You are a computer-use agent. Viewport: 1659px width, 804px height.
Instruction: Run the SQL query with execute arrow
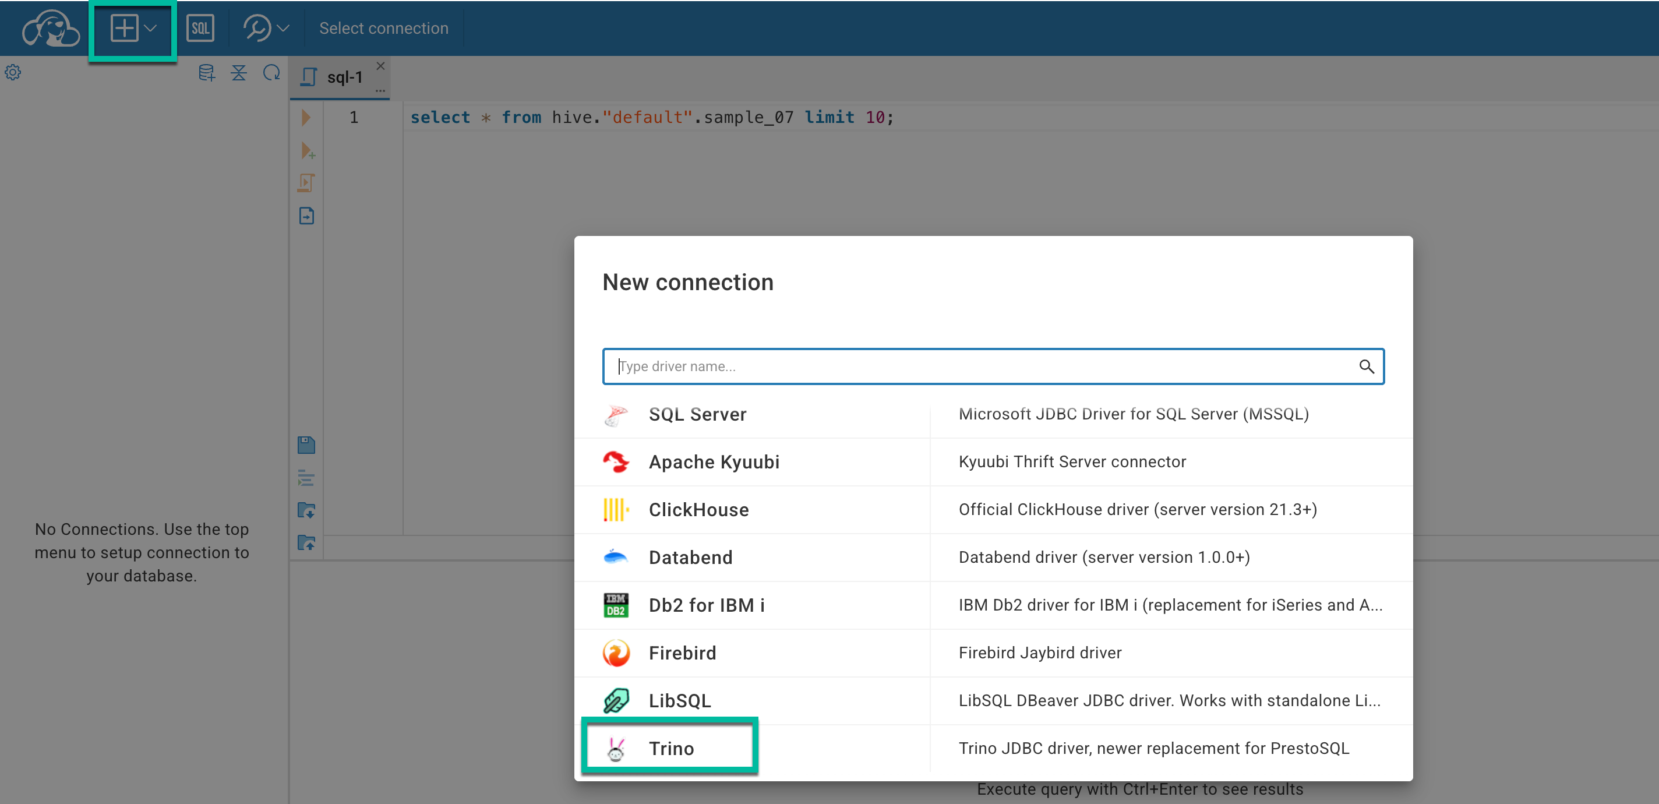[306, 117]
